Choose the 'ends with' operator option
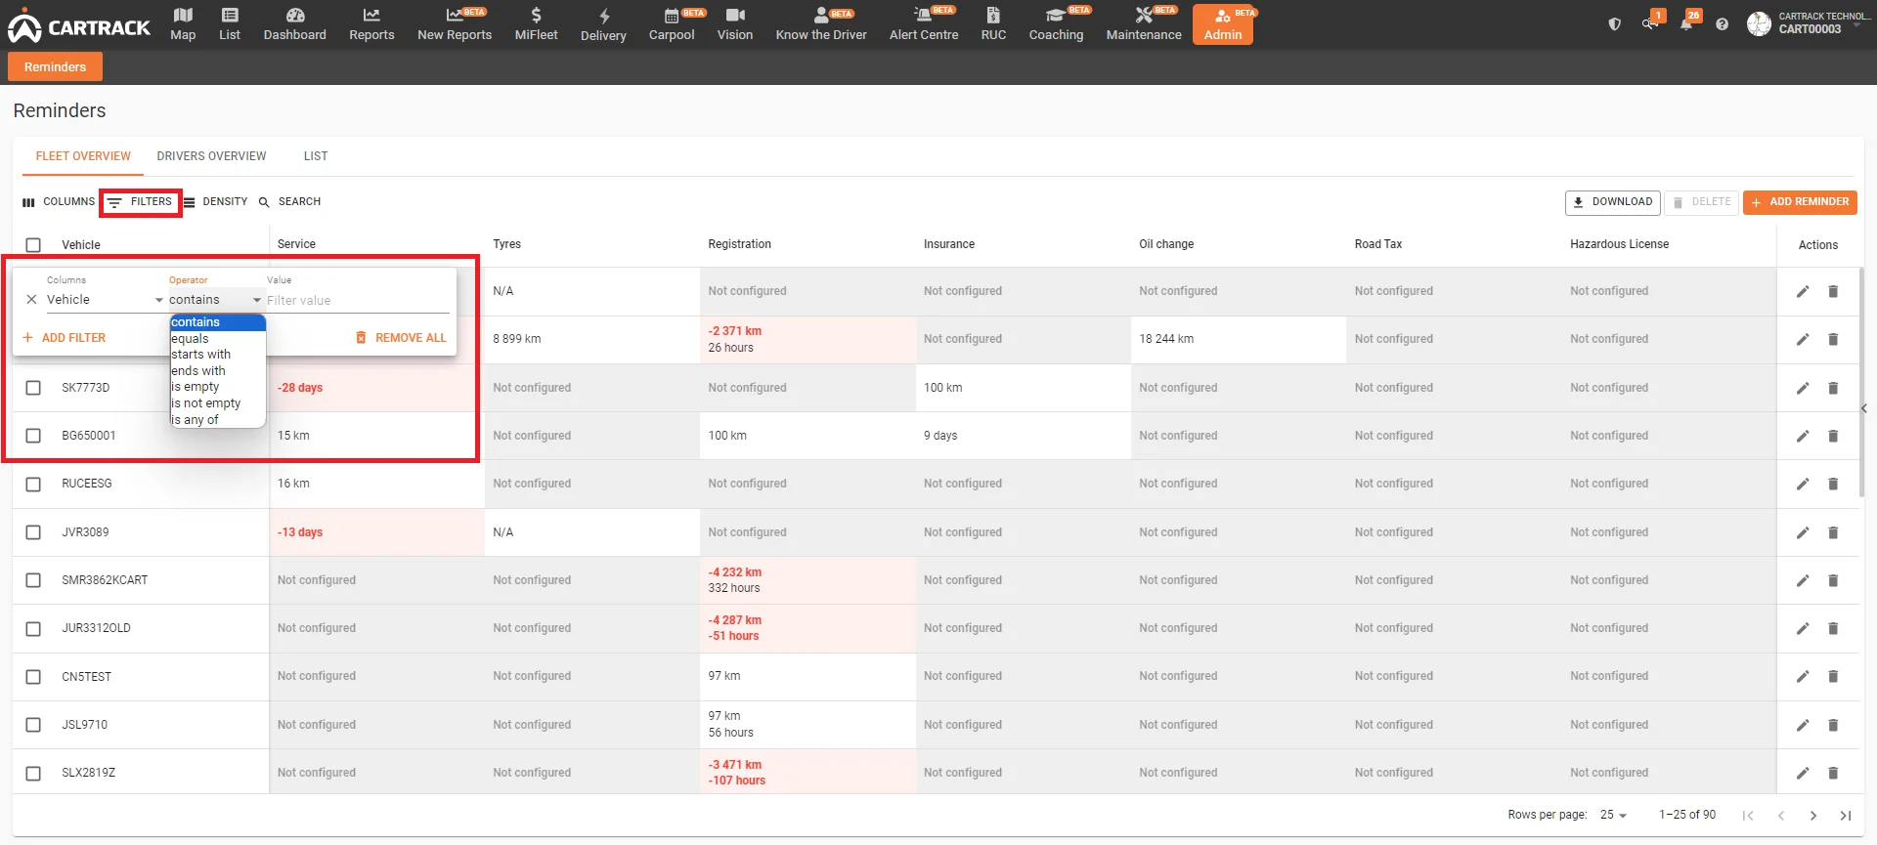 coord(218,371)
